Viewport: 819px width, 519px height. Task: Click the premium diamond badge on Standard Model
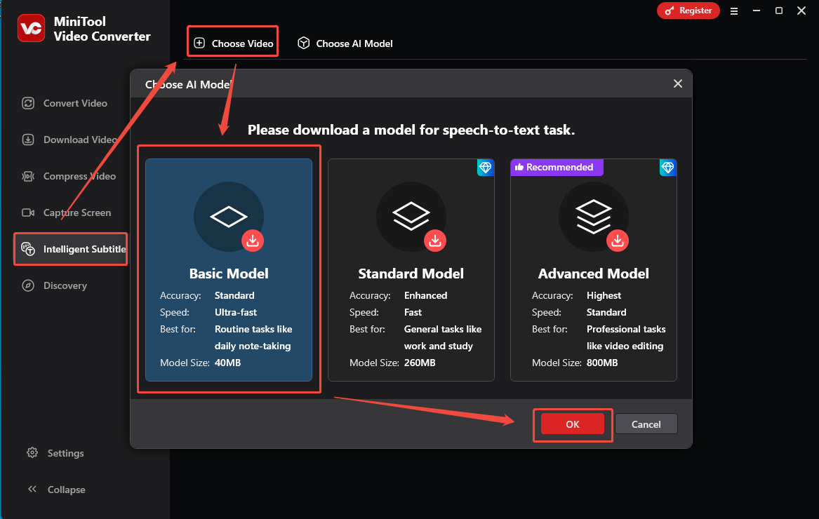tap(485, 168)
